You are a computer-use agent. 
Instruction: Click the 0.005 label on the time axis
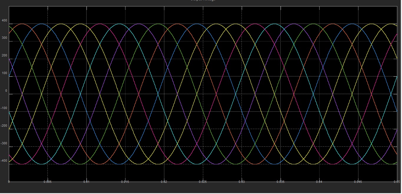click(x=48, y=182)
